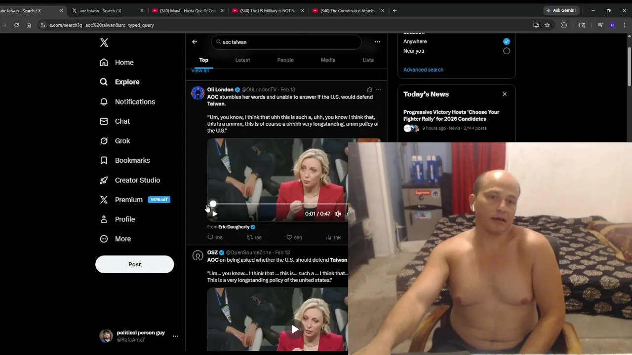This screenshot has width=632, height=355.
Task: Close the Today's News panel
Action: coord(504,94)
